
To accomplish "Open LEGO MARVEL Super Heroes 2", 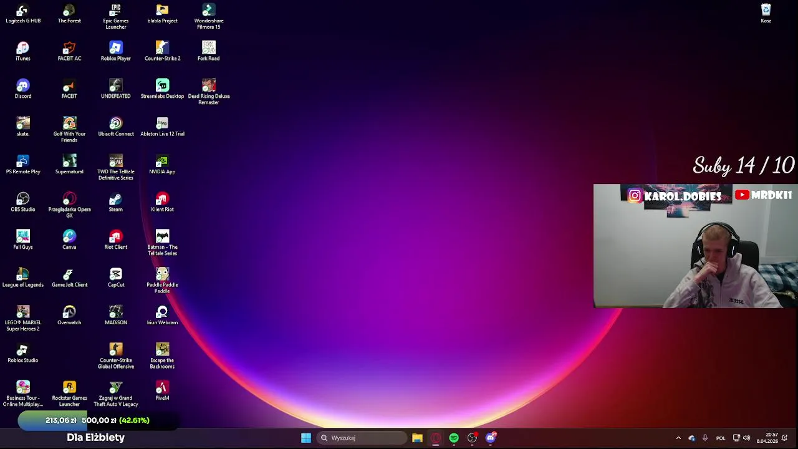I will coord(23,319).
